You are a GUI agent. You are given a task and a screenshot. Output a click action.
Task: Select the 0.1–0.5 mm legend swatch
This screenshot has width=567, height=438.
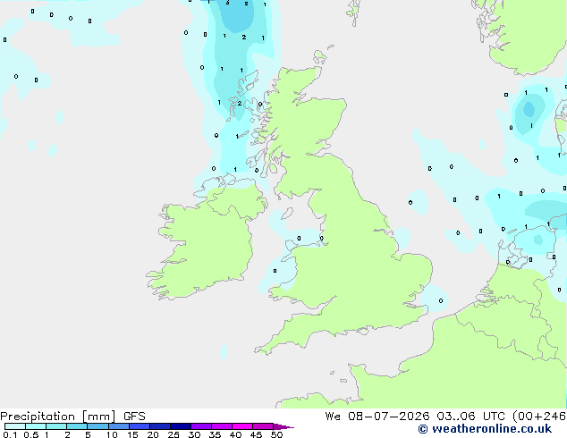point(15,426)
